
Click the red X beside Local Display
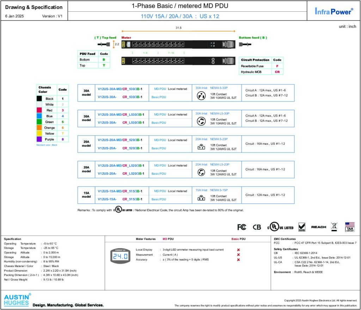pos(238,250)
